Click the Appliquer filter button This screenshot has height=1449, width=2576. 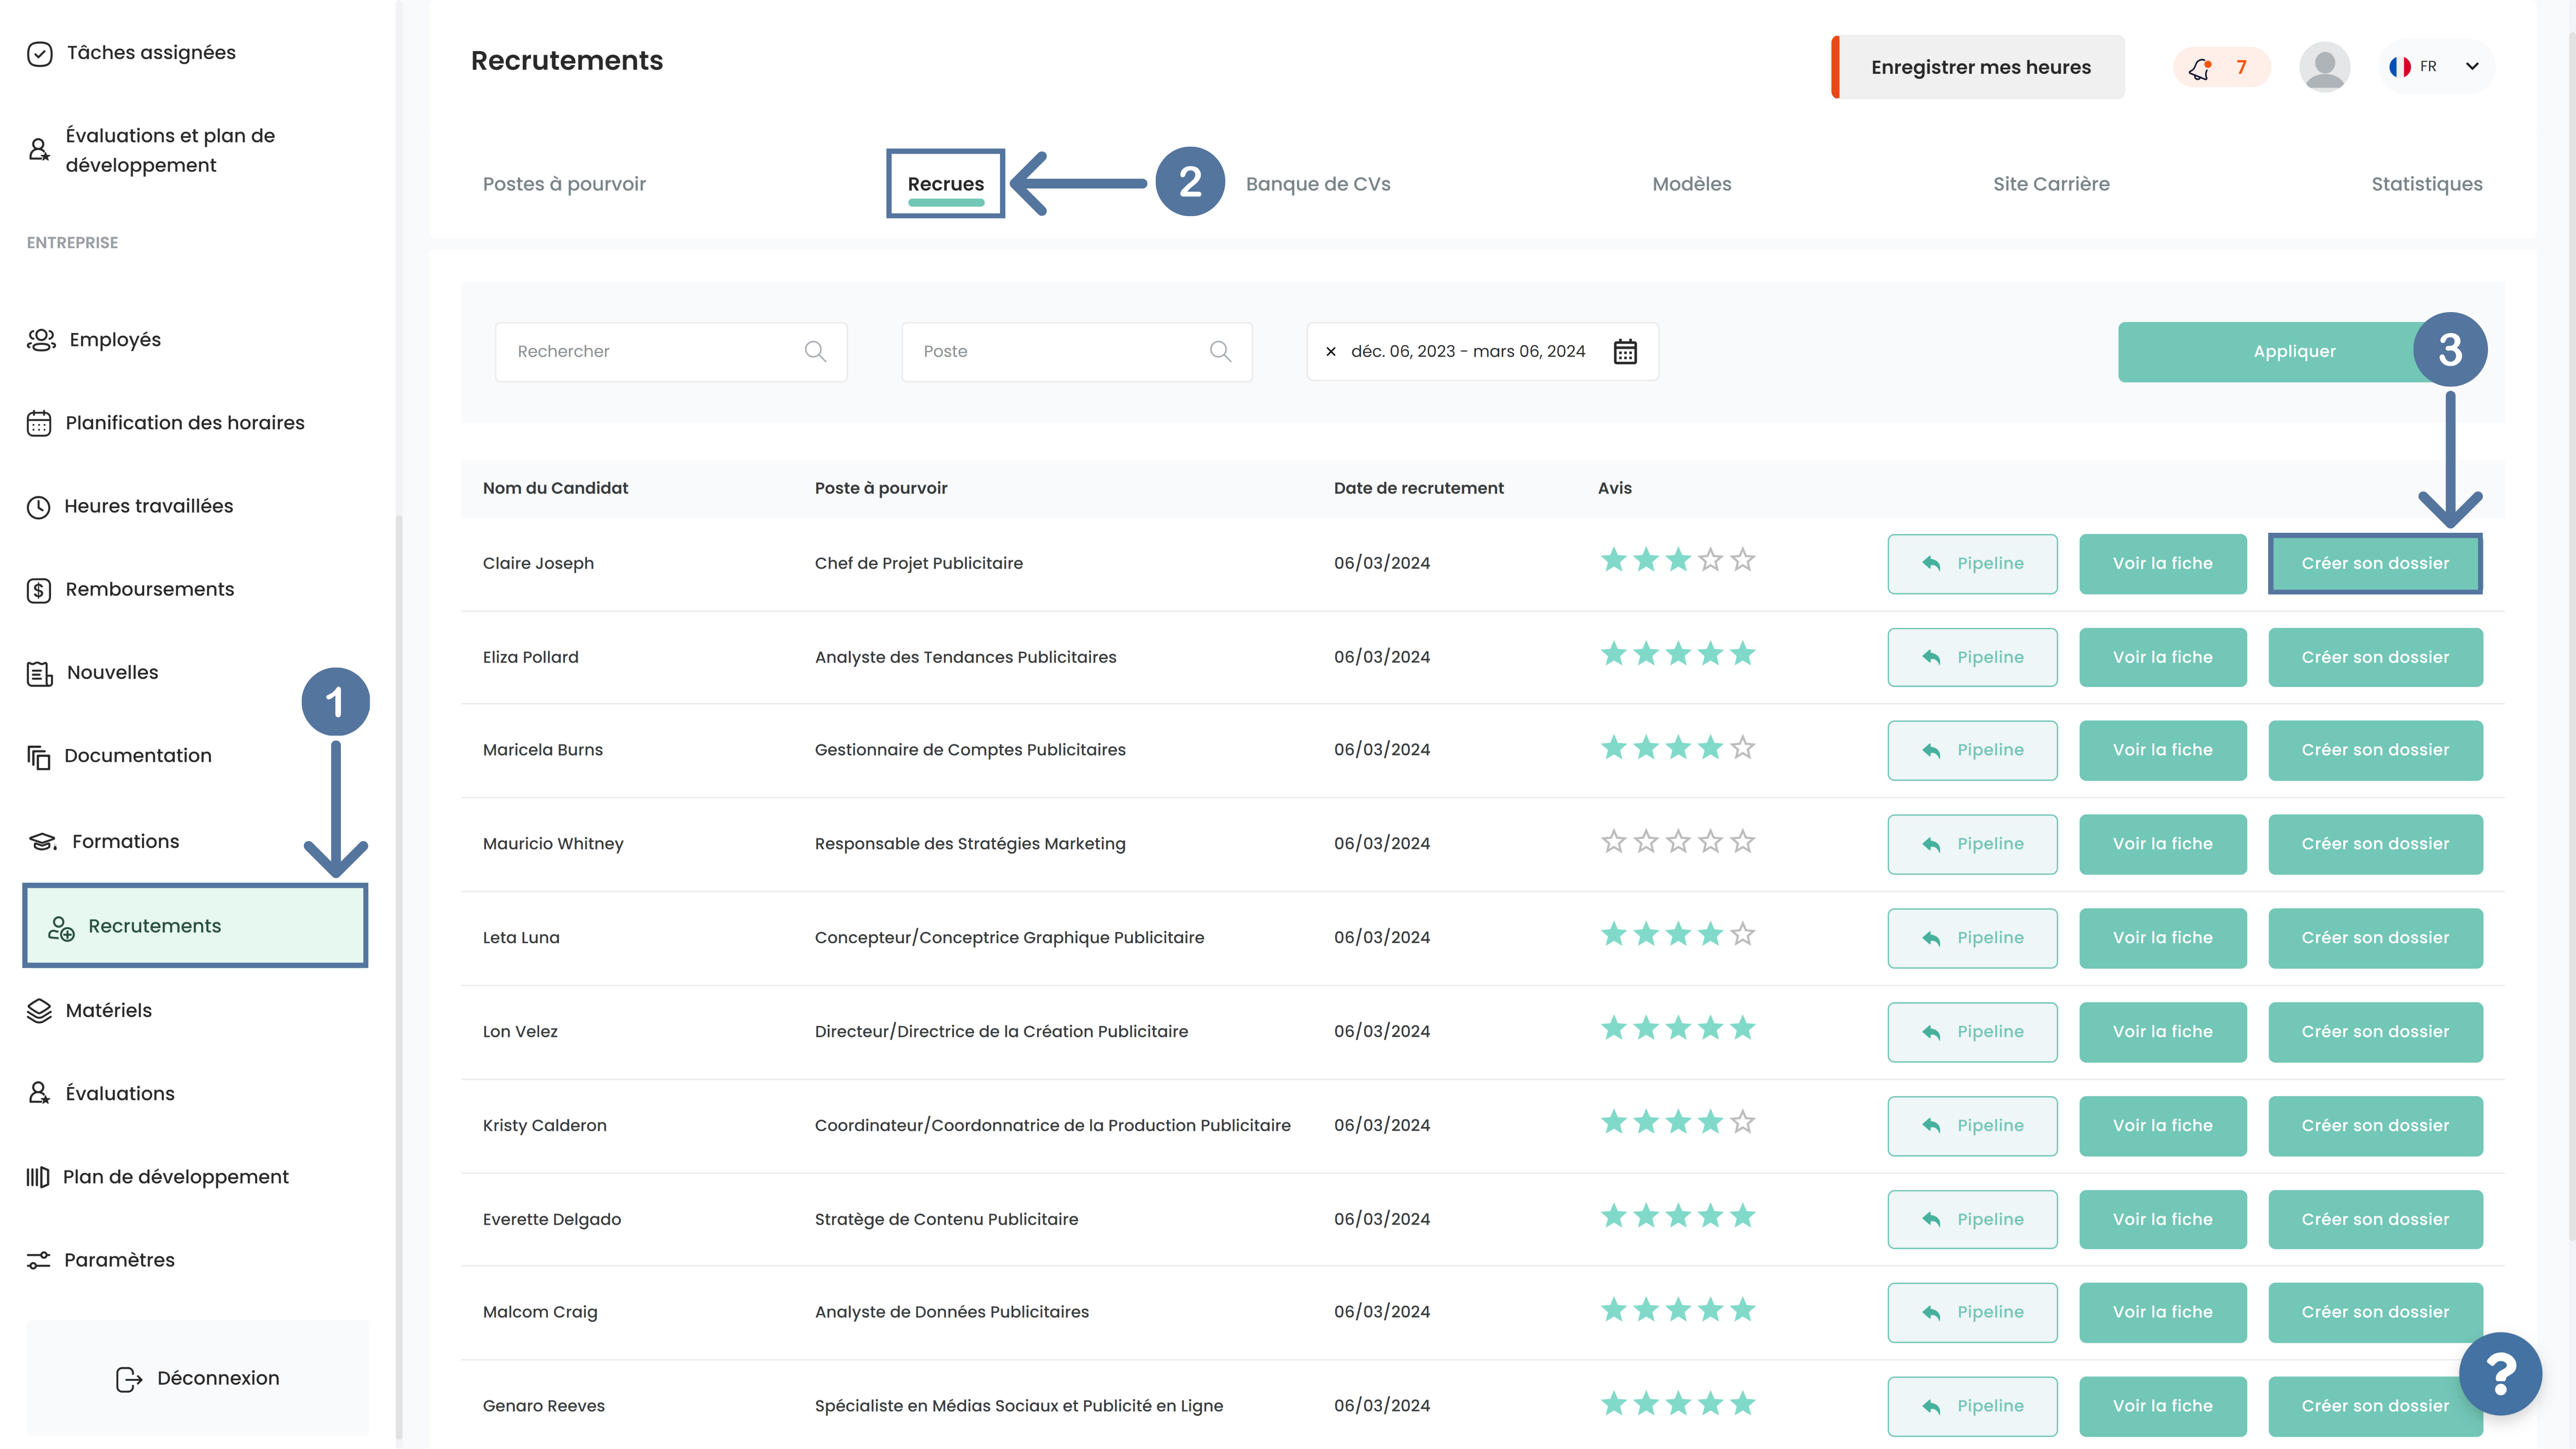coord(2294,352)
